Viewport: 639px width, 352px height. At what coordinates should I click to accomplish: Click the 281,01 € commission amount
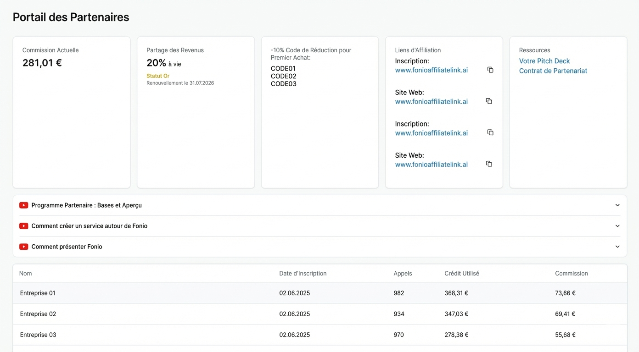42,63
